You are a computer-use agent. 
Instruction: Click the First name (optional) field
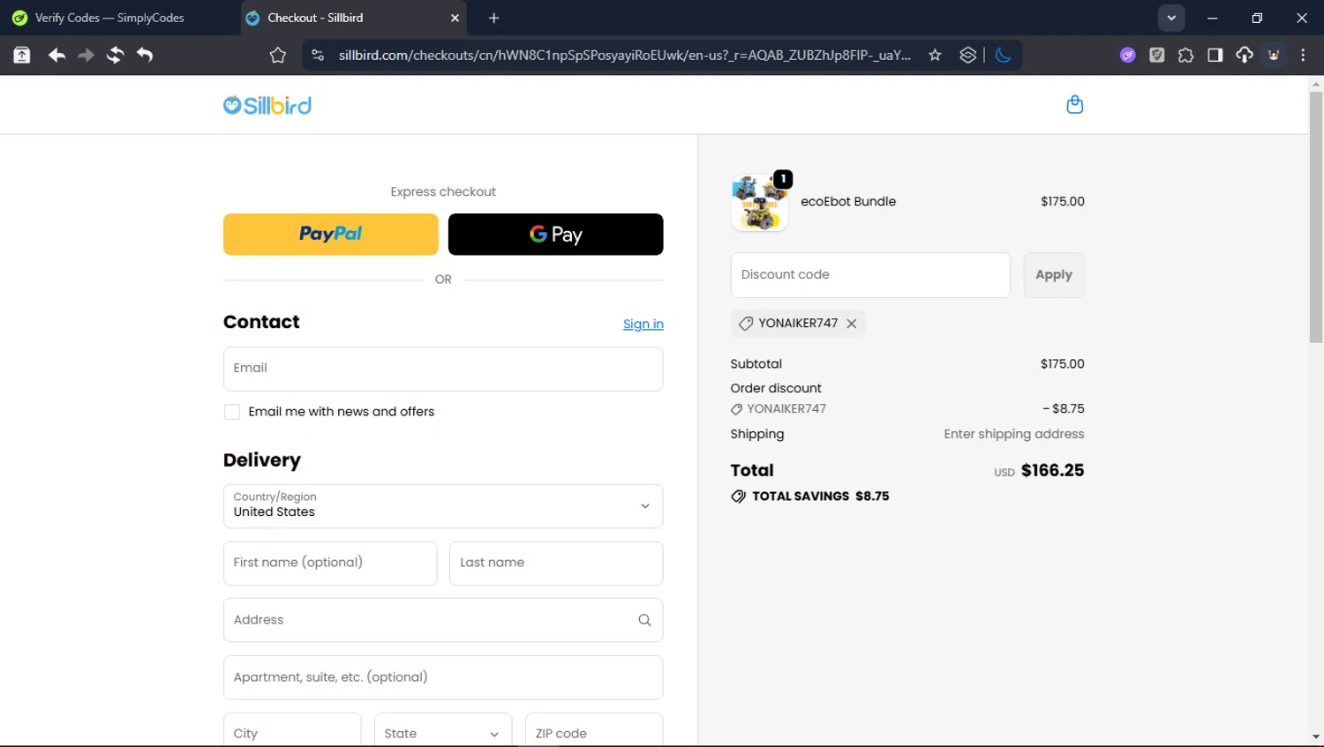tap(330, 564)
